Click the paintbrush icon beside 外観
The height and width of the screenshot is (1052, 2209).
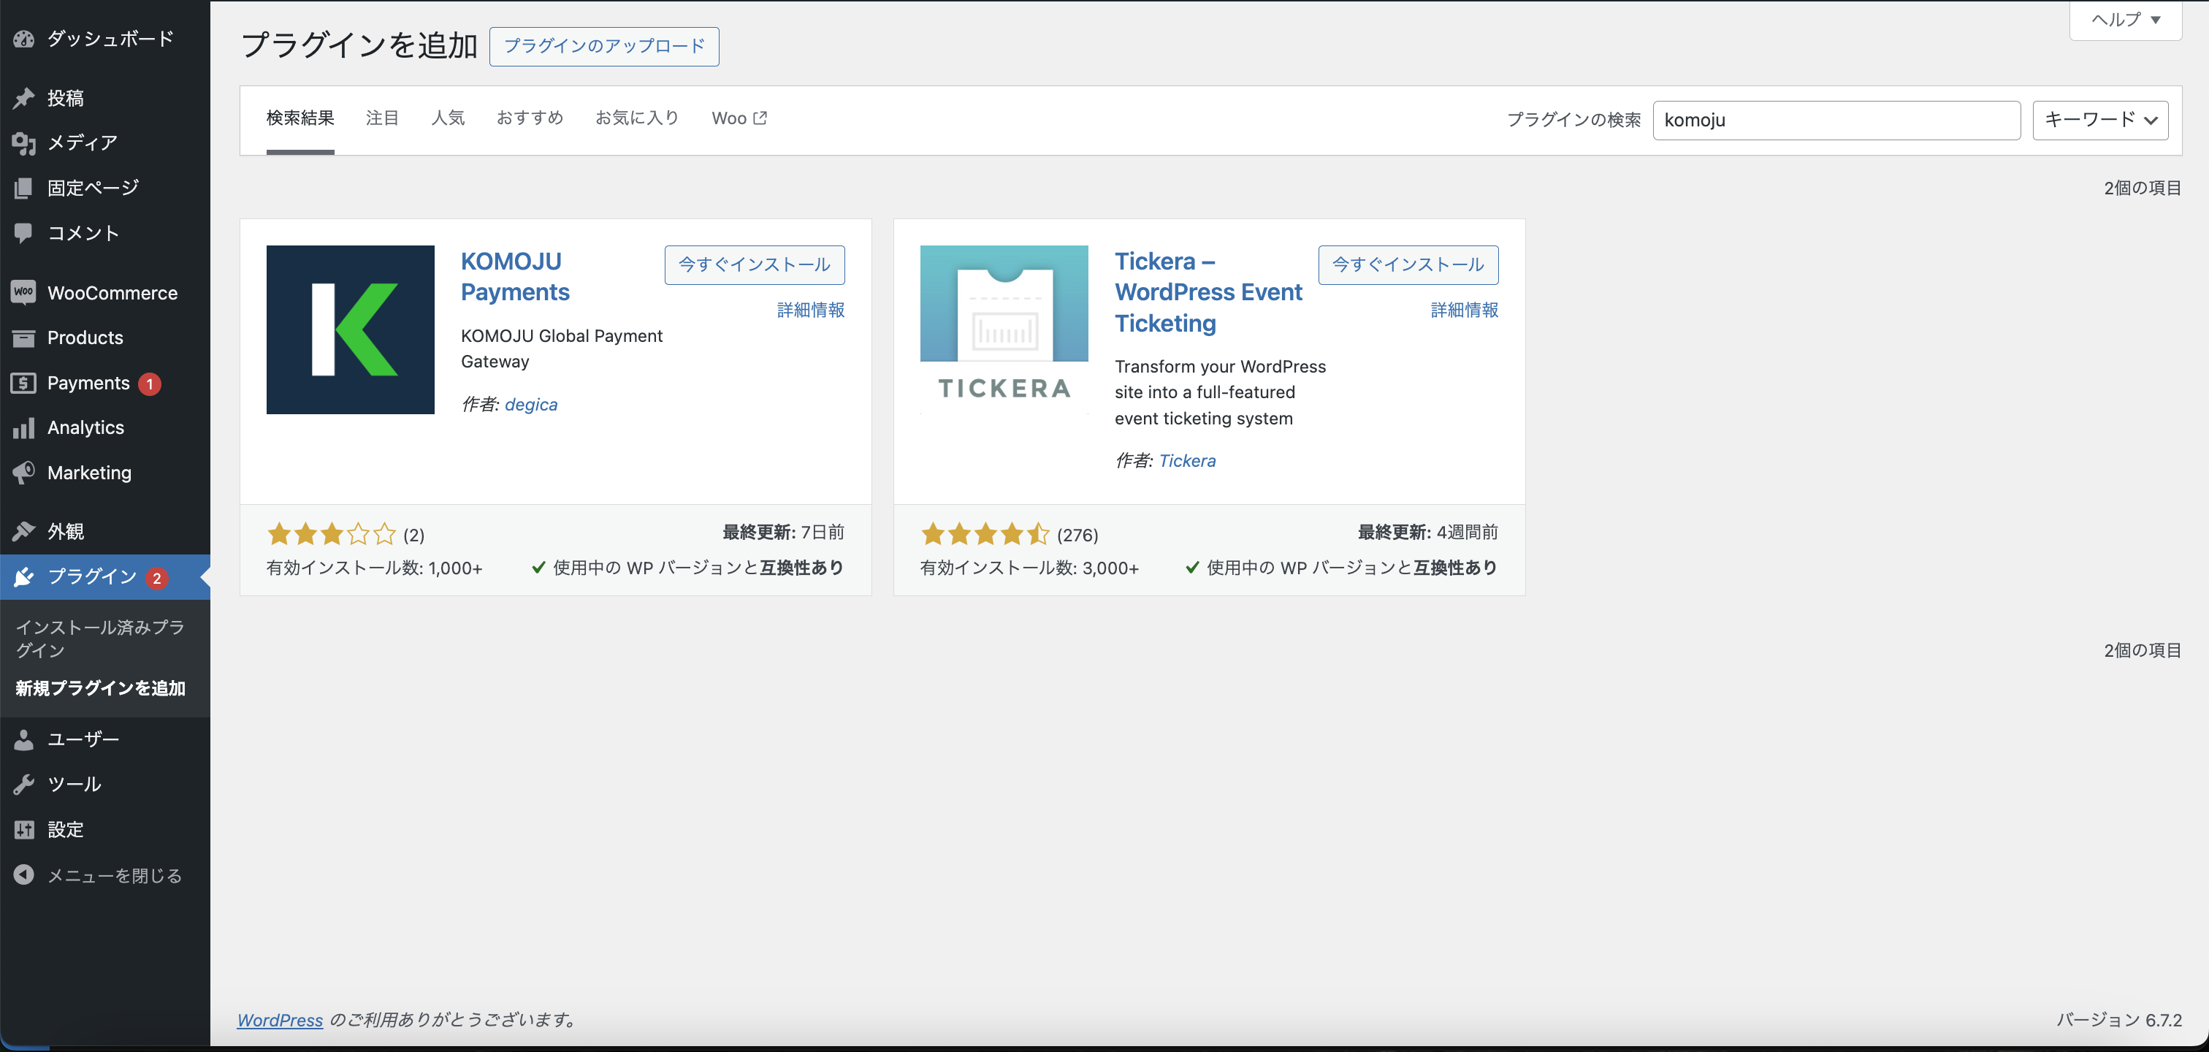click(24, 532)
